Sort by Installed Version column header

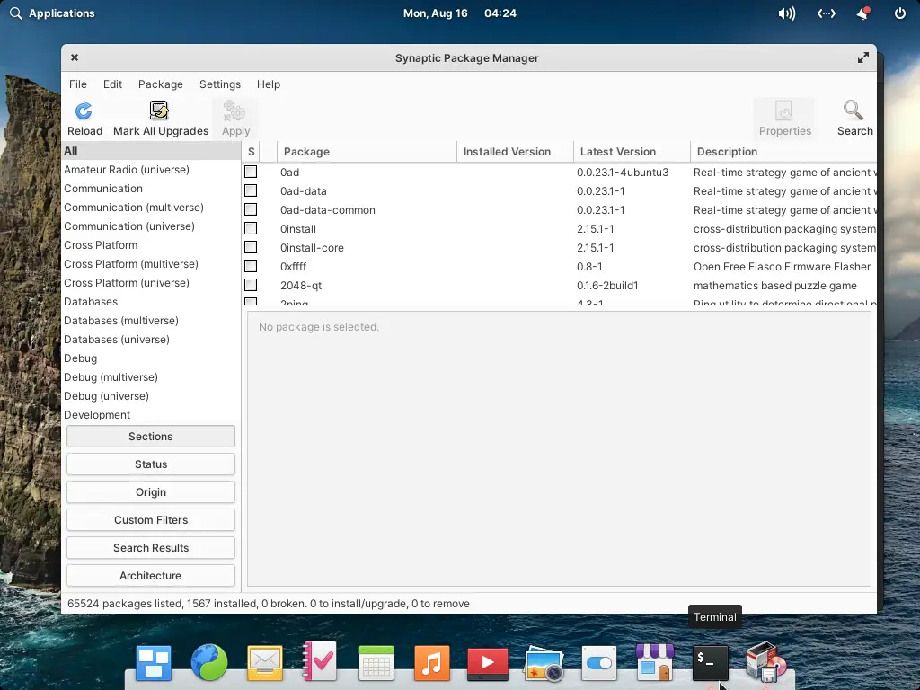(515, 151)
